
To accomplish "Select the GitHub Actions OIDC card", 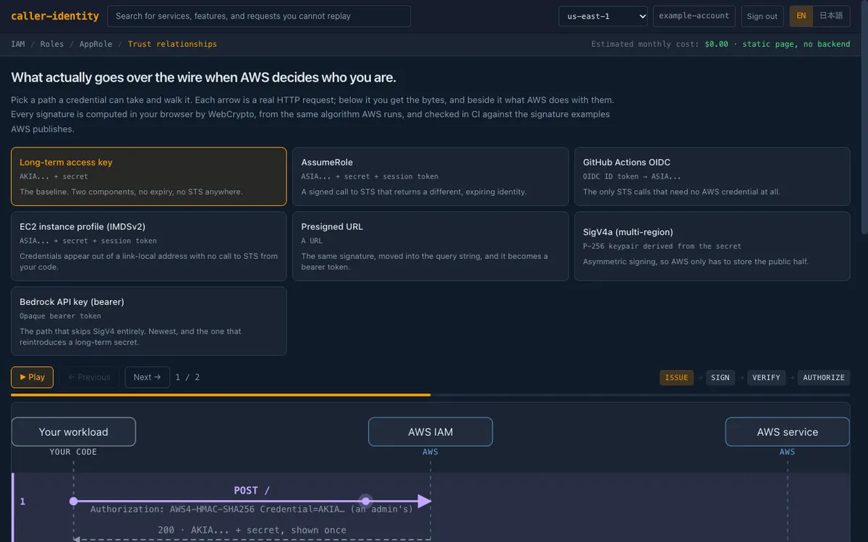I will click(712, 176).
